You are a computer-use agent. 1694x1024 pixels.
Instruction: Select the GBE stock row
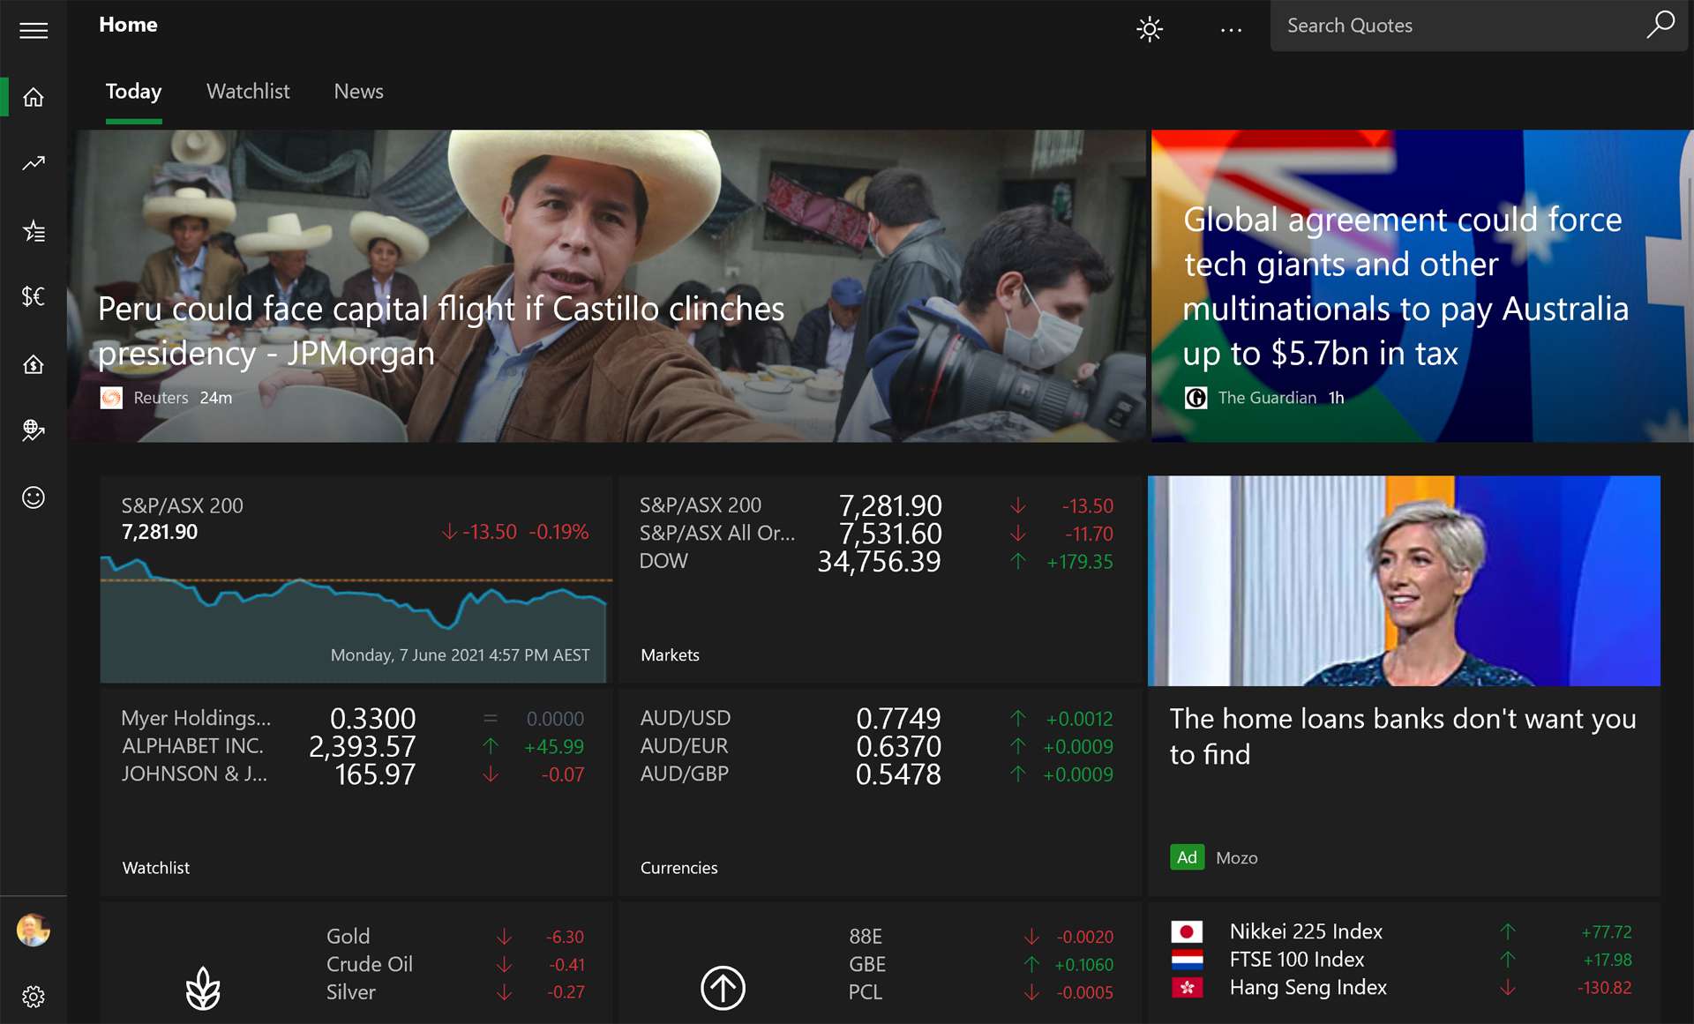click(981, 965)
